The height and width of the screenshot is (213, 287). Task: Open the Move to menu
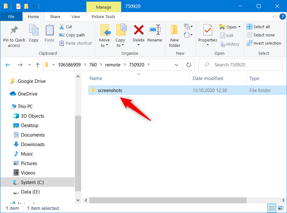[105, 36]
